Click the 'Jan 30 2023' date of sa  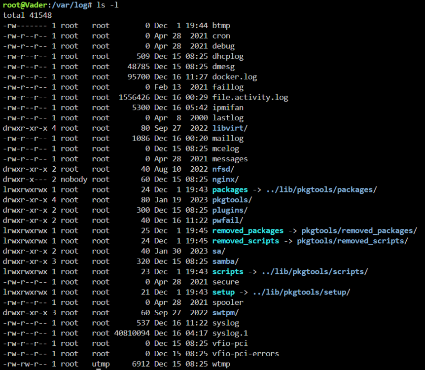181,252
